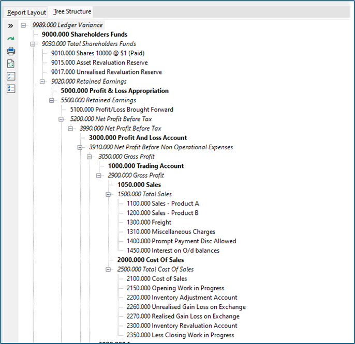This screenshot has width=355, height=344.
Task: Select 2300.000 Inventory Revaluation Account
Action: pyautogui.click(x=182, y=326)
